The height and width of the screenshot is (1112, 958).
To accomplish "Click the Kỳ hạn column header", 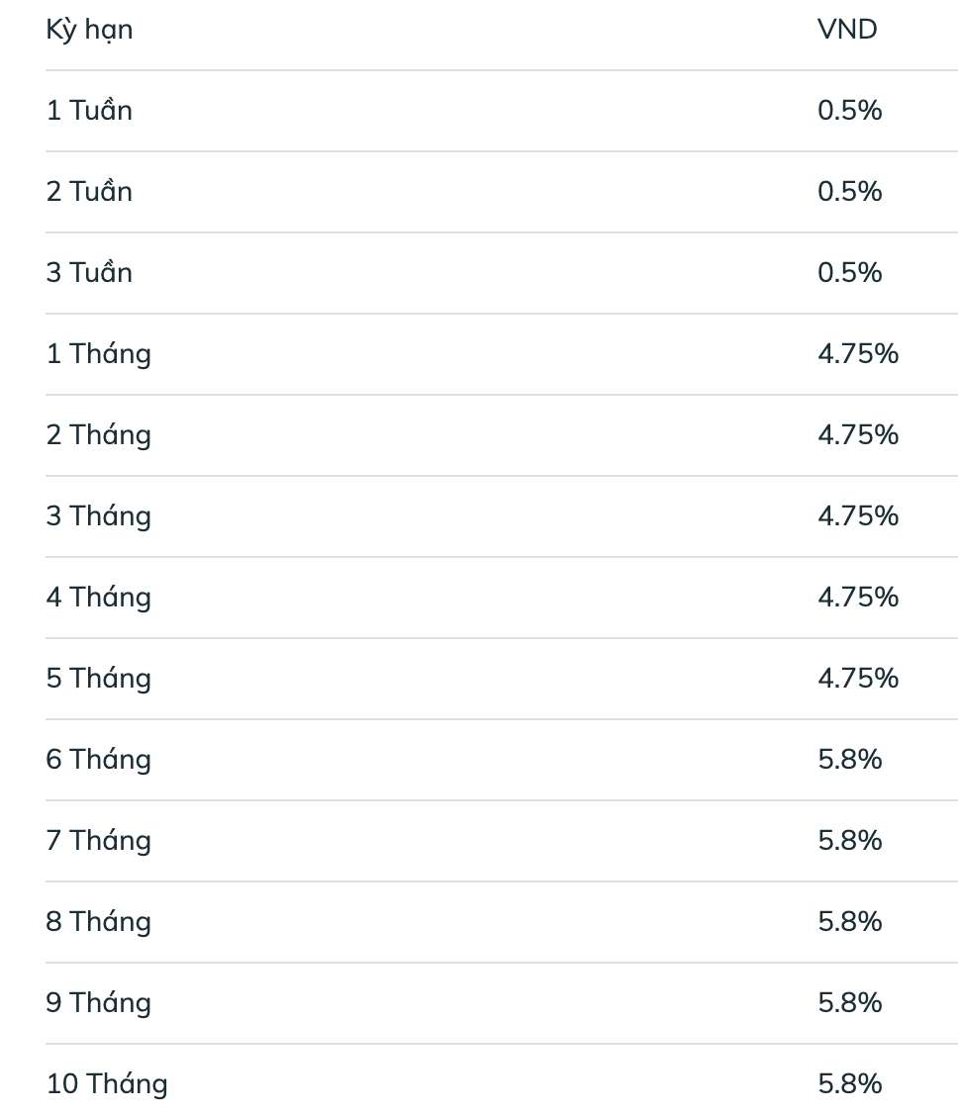I will (89, 31).
